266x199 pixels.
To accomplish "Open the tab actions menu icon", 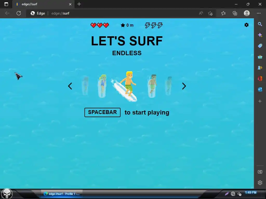I will [x=6, y=4].
